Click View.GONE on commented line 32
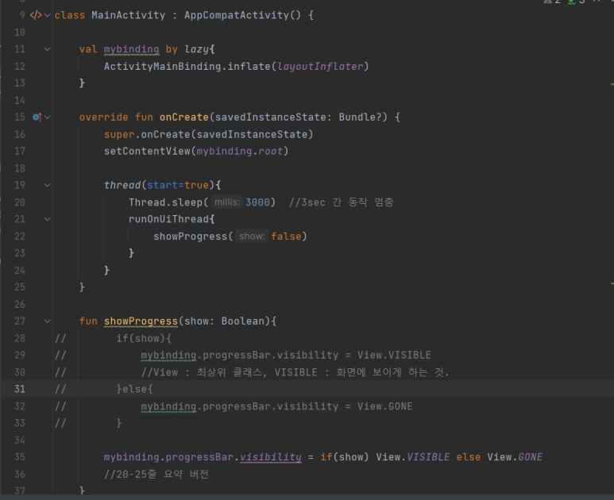Viewport: 614px width, 500px height. (x=385, y=406)
